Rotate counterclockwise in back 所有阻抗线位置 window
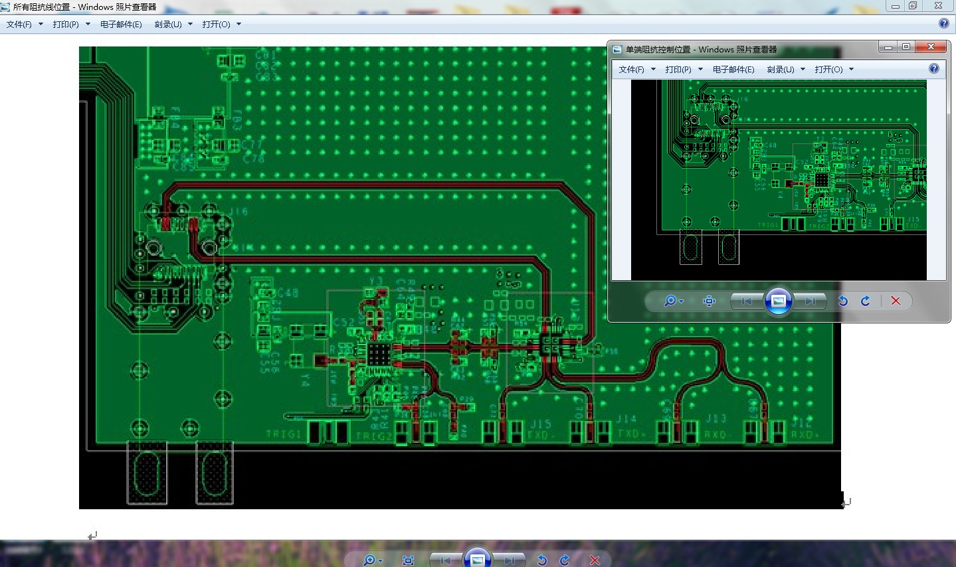Image resolution: width=956 pixels, height=567 pixels. (542, 561)
